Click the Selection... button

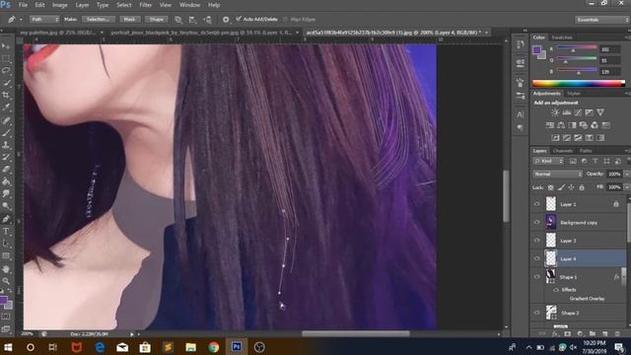click(99, 20)
